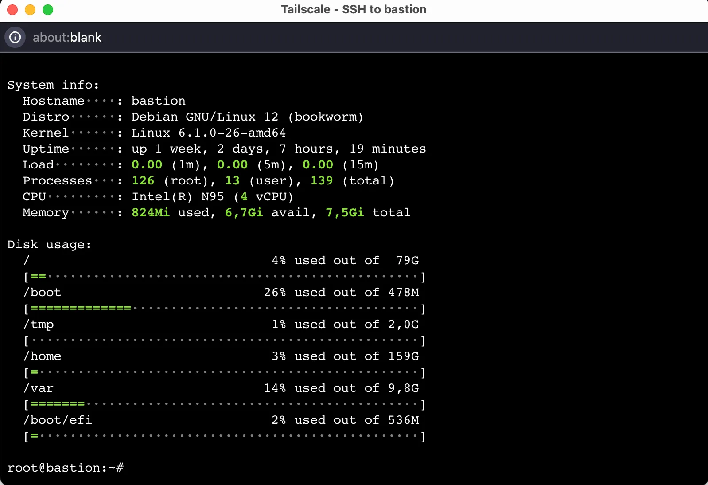Click the /boot/efi usage progress bar
Viewport: 708px width, 485px height.
pyautogui.click(x=225, y=436)
